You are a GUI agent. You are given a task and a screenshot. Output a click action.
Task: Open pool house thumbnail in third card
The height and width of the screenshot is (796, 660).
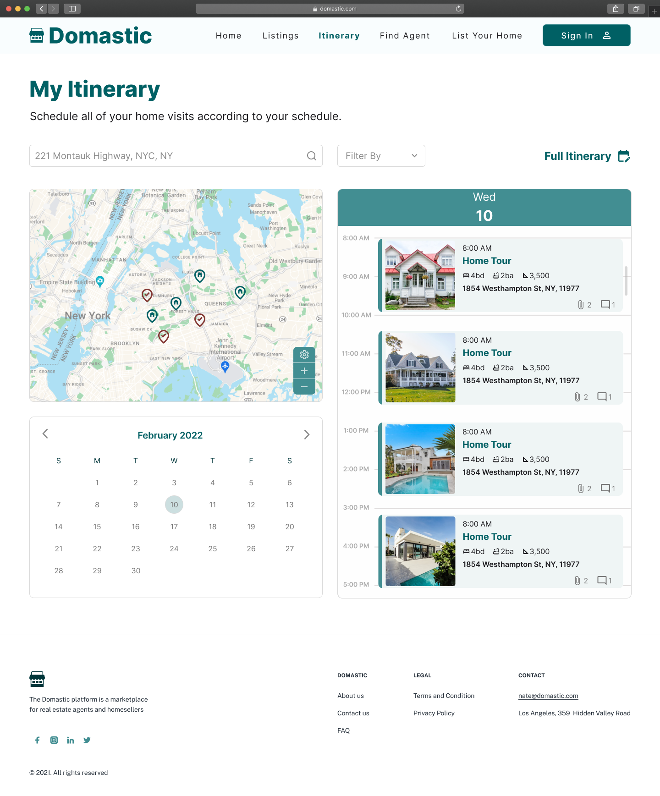420,459
